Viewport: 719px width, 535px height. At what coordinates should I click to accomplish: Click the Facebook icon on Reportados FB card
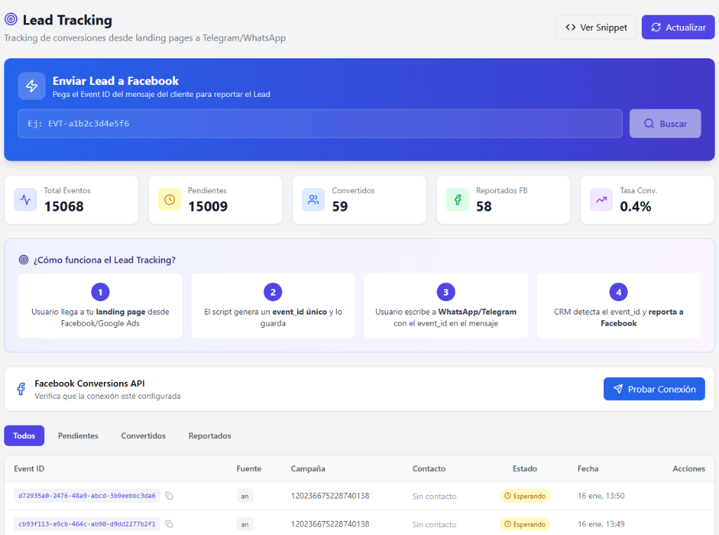click(x=456, y=199)
